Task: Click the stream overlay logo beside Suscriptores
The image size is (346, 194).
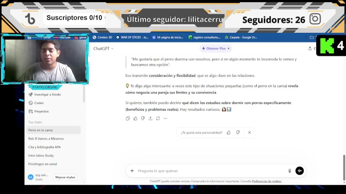Action: point(30,19)
